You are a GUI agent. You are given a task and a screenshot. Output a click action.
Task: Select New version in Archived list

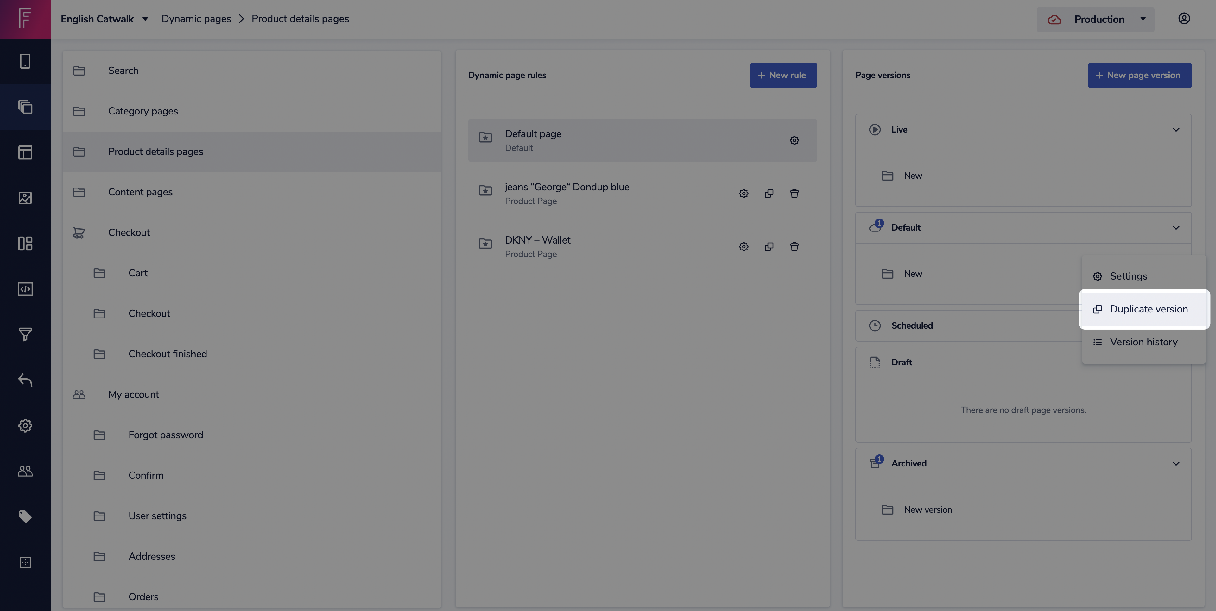(x=928, y=509)
